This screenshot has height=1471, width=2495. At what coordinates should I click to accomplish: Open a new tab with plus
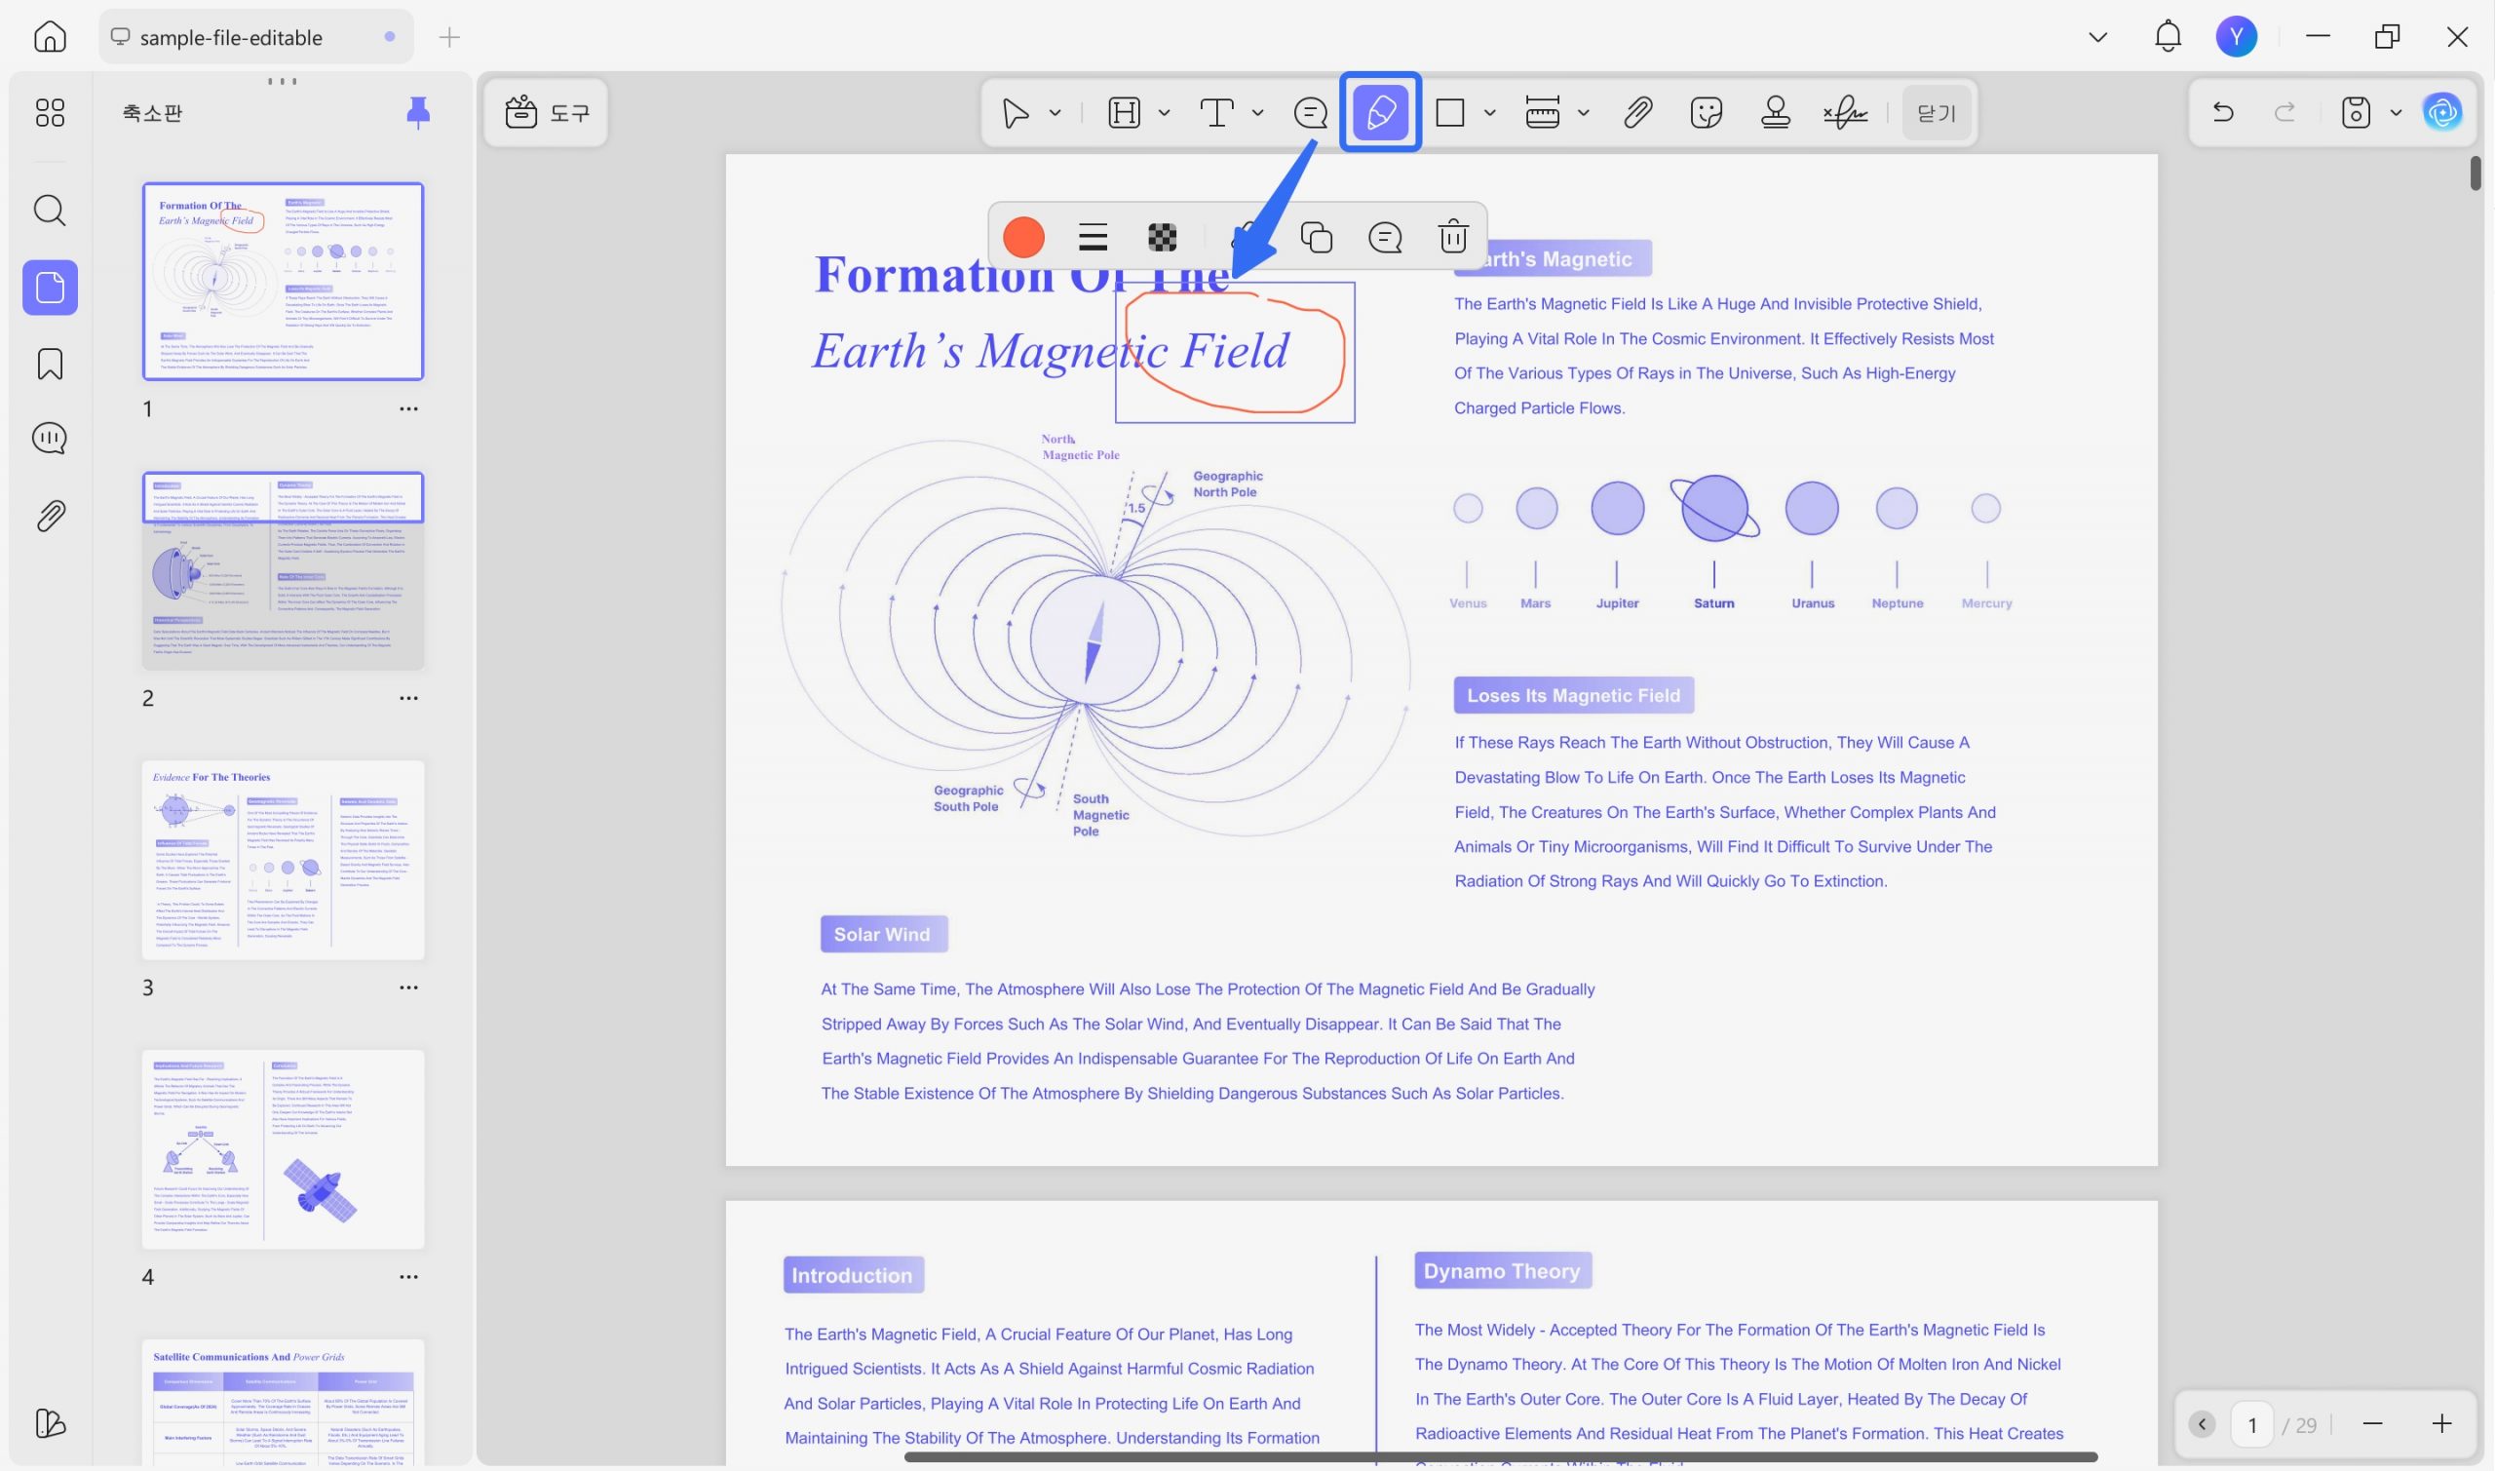coord(450,37)
